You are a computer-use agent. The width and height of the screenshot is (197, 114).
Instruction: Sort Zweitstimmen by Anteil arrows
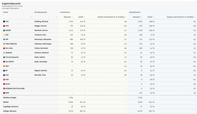click(x=153, y=17)
